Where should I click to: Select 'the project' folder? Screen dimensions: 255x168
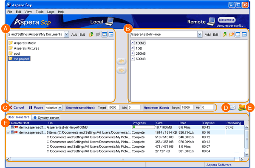[x=19, y=59]
